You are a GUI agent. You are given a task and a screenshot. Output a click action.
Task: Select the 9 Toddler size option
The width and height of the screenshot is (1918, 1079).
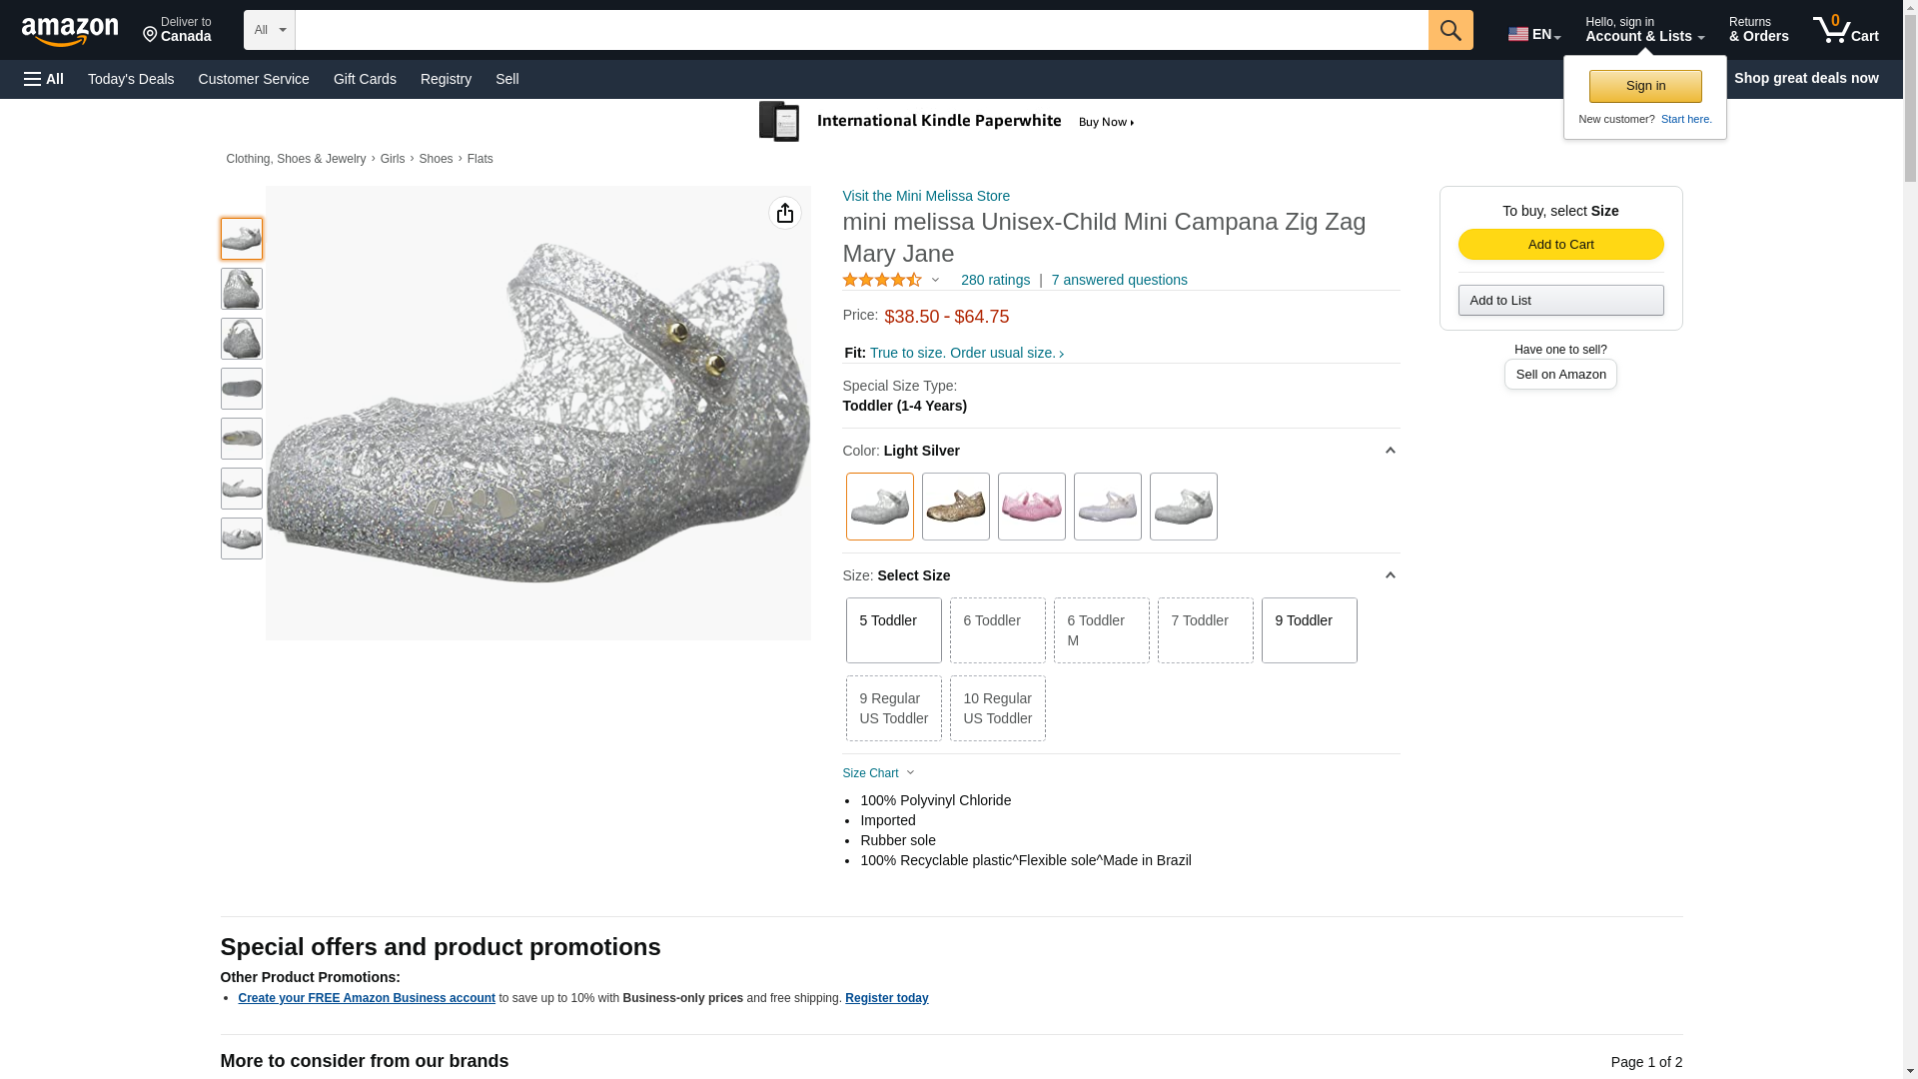pyautogui.click(x=1309, y=630)
